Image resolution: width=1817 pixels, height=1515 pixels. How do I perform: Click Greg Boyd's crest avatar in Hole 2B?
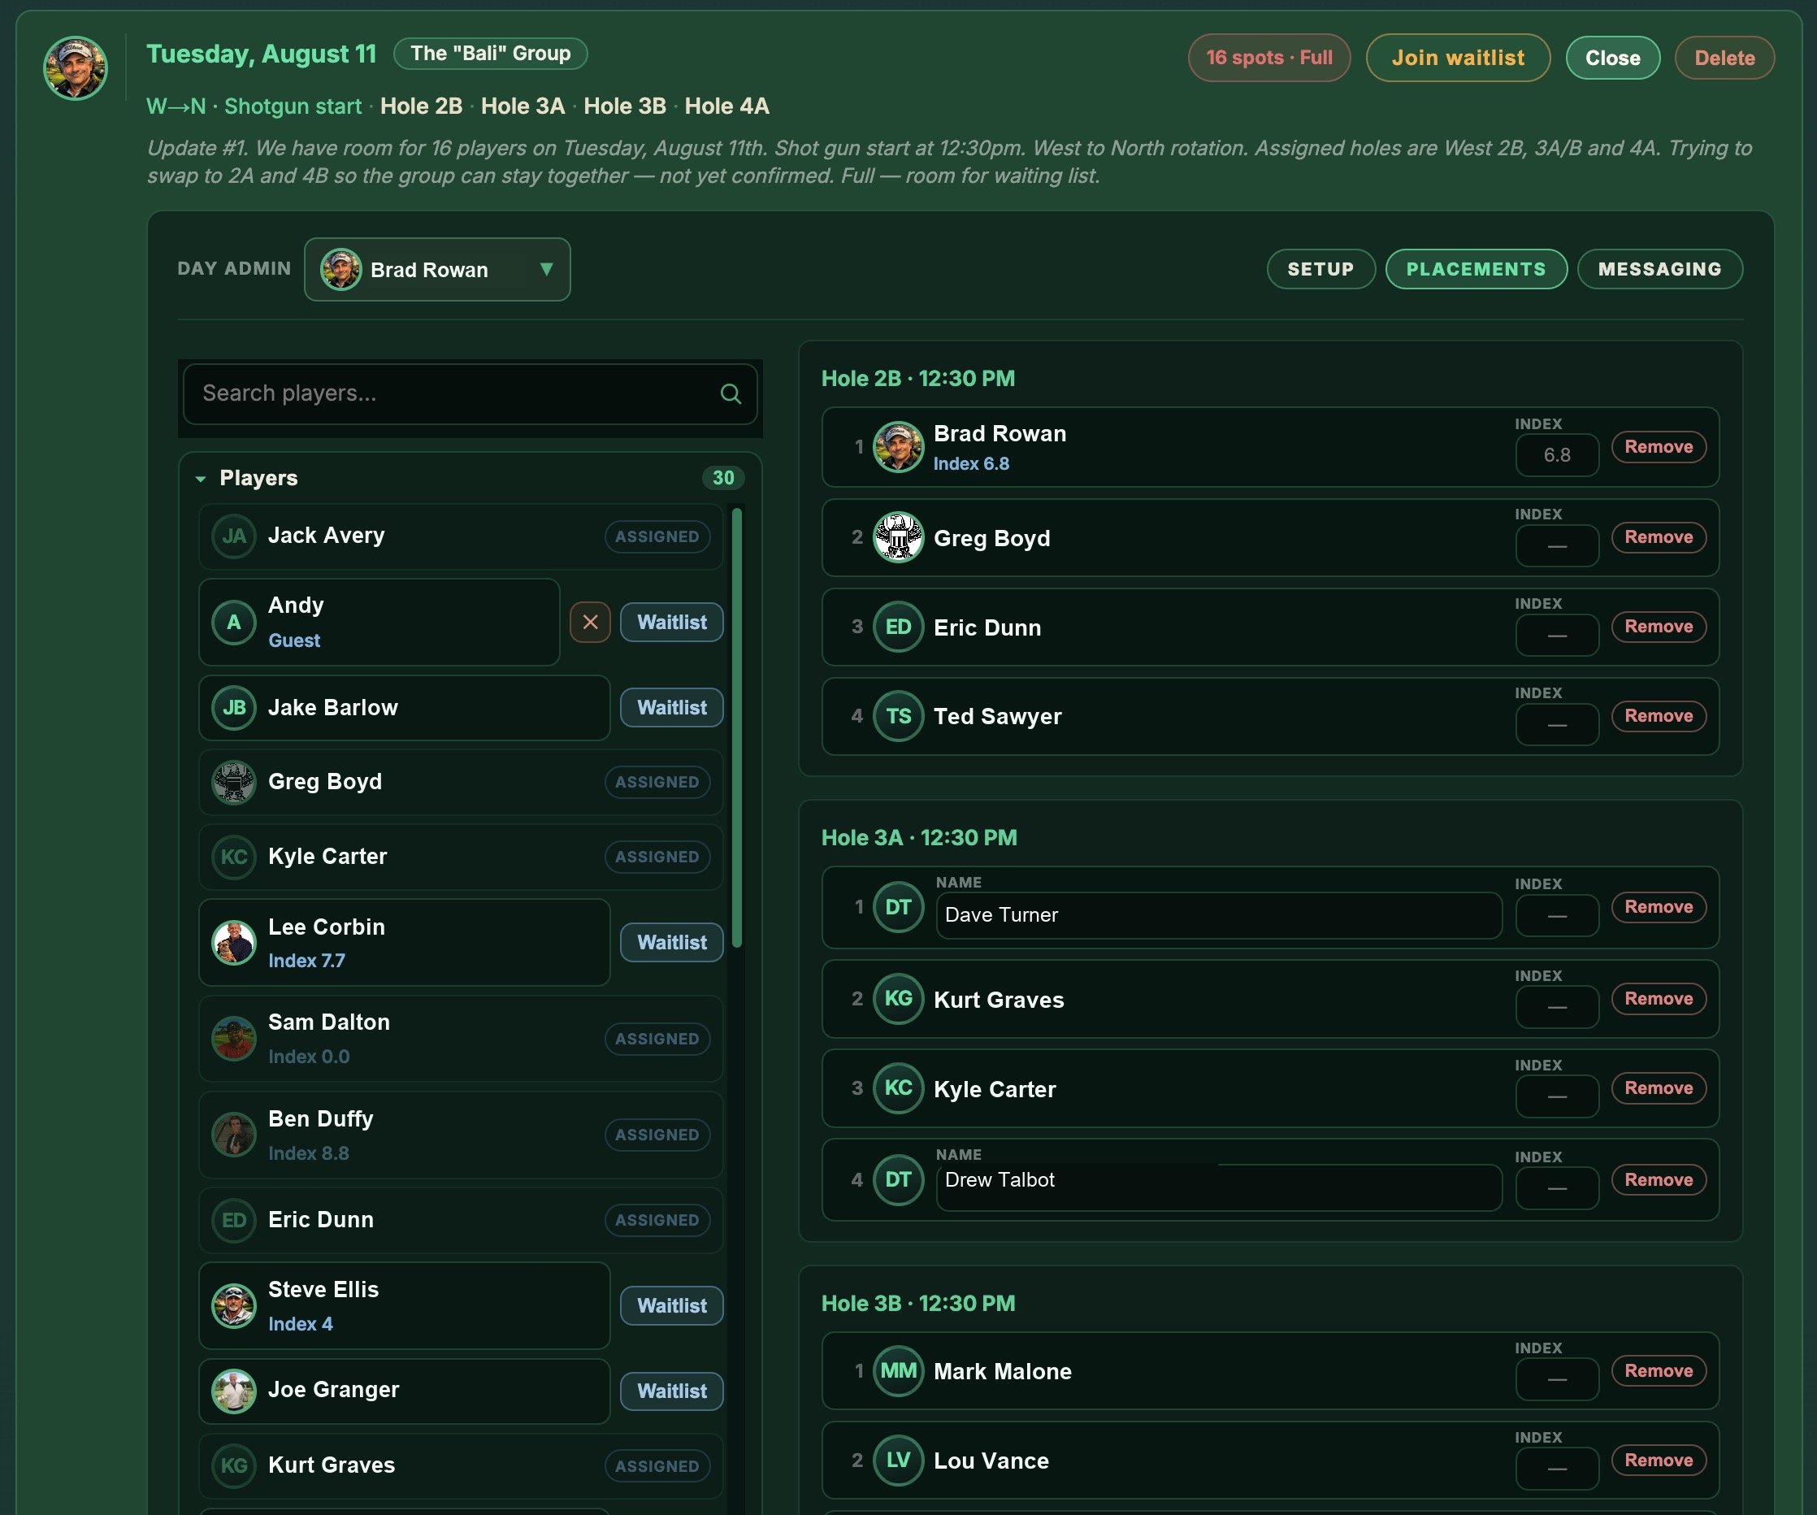point(898,537)
